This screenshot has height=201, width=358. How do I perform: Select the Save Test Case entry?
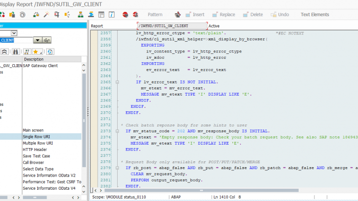36,156
